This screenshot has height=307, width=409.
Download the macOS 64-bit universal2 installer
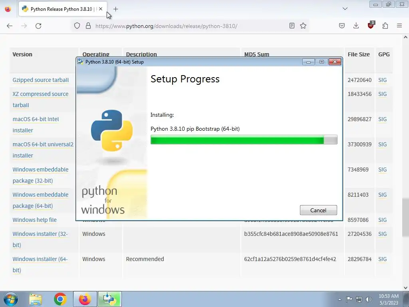[x=43, y=150]
